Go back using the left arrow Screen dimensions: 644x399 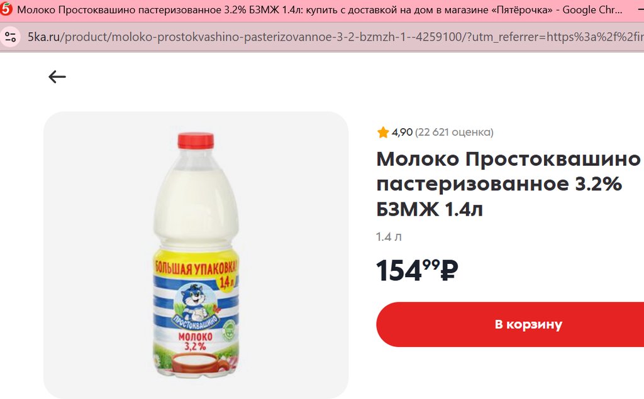[57, 77]
